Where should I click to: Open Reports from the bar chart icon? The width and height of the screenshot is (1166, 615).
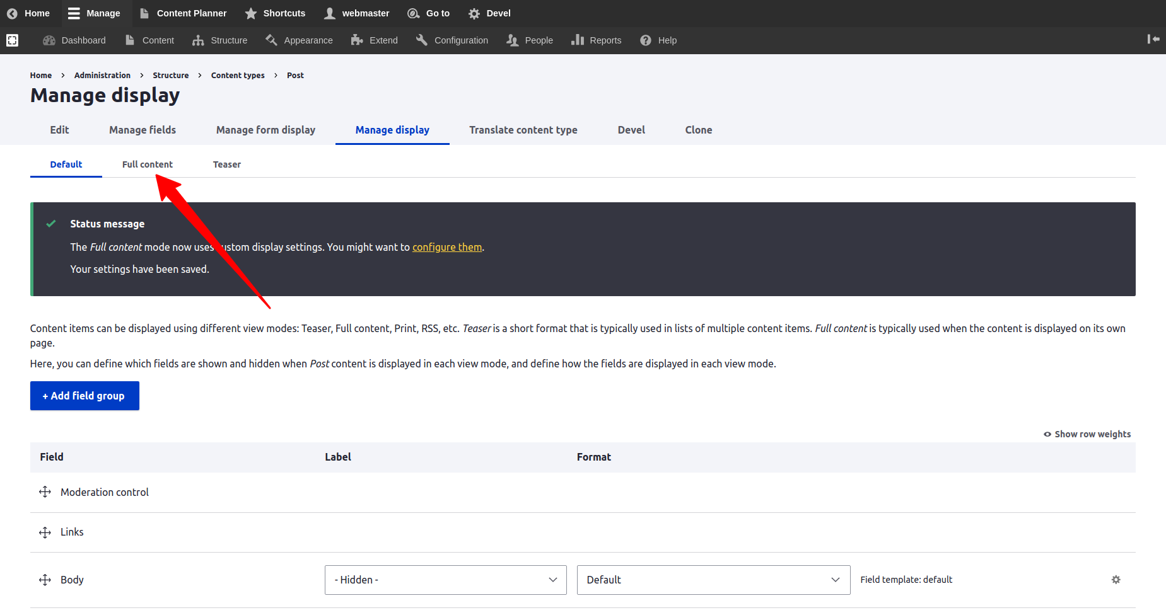point(577,40)
